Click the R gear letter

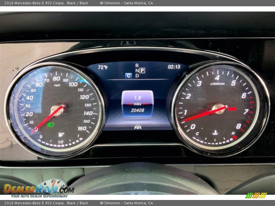137,66
